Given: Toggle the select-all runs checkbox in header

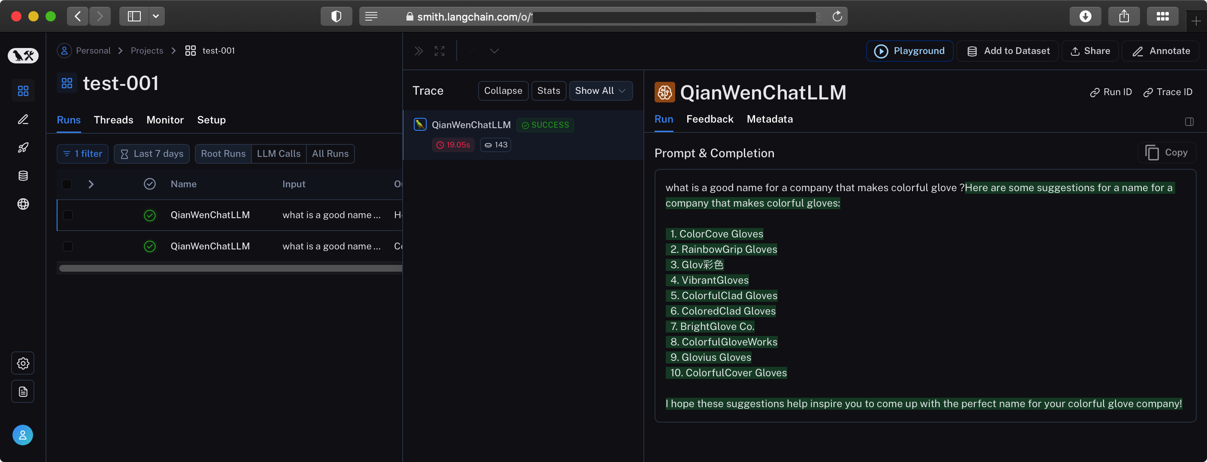Looking at the screenshot, I should coord(67,184).
